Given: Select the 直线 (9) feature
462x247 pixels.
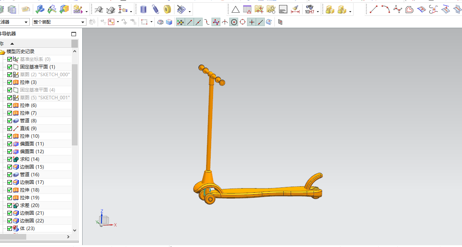Looking at the screenshot, I should click(28, 129).
